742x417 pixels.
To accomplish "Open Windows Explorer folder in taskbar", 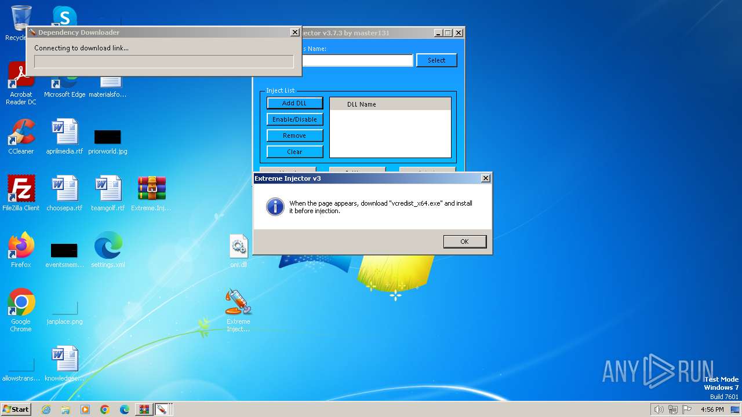I will pos(66,409).
